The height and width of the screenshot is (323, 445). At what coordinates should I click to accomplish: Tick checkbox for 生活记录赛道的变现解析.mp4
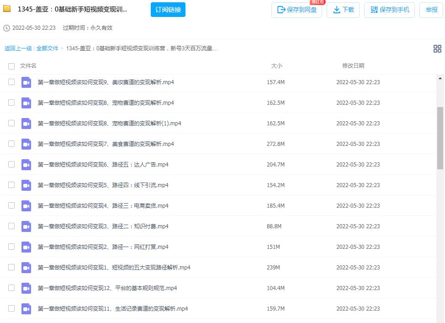(11, 308)
